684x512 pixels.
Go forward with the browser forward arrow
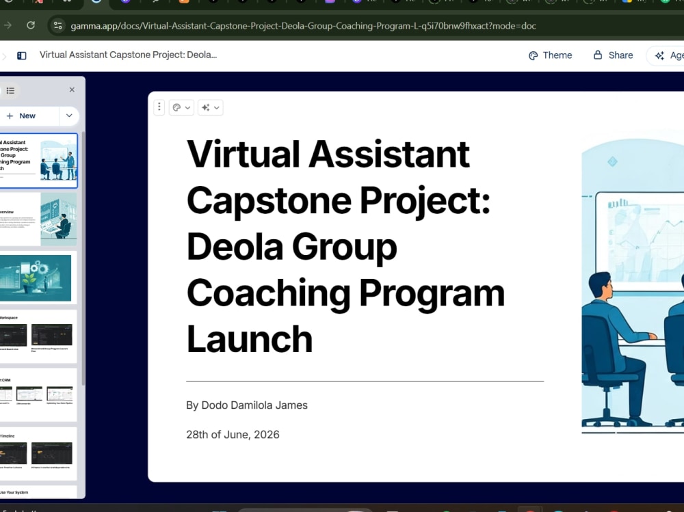tap(8, 25)
